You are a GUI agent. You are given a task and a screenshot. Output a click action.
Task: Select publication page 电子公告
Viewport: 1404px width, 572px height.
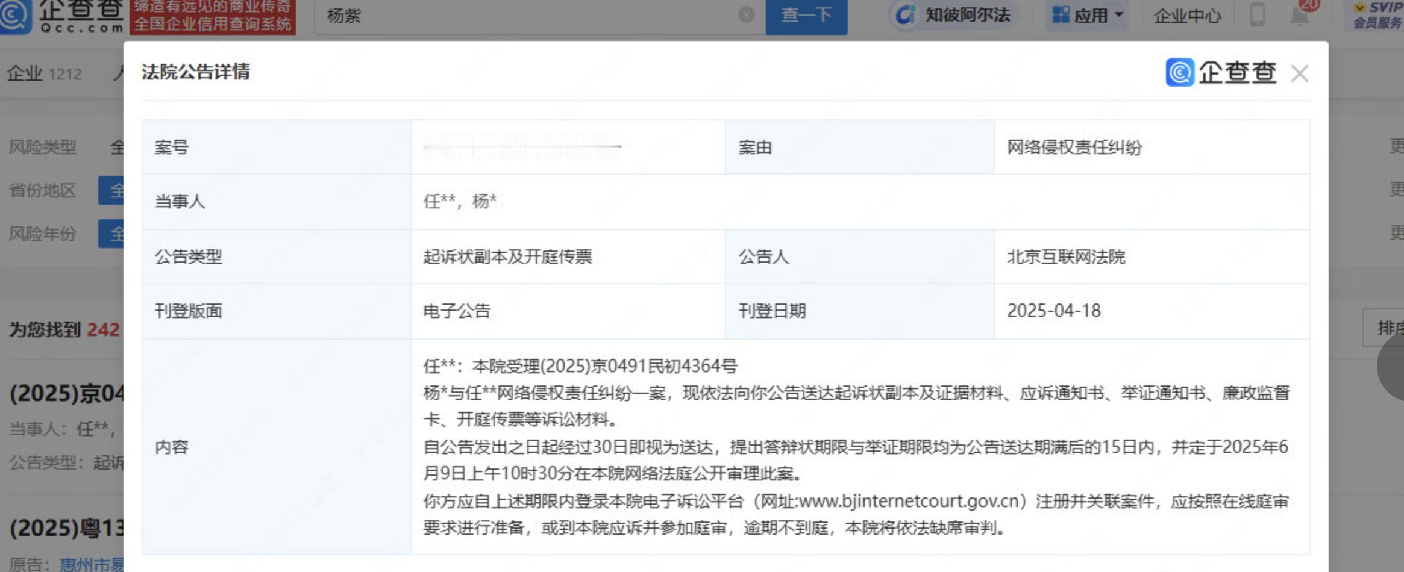point(457,311)
